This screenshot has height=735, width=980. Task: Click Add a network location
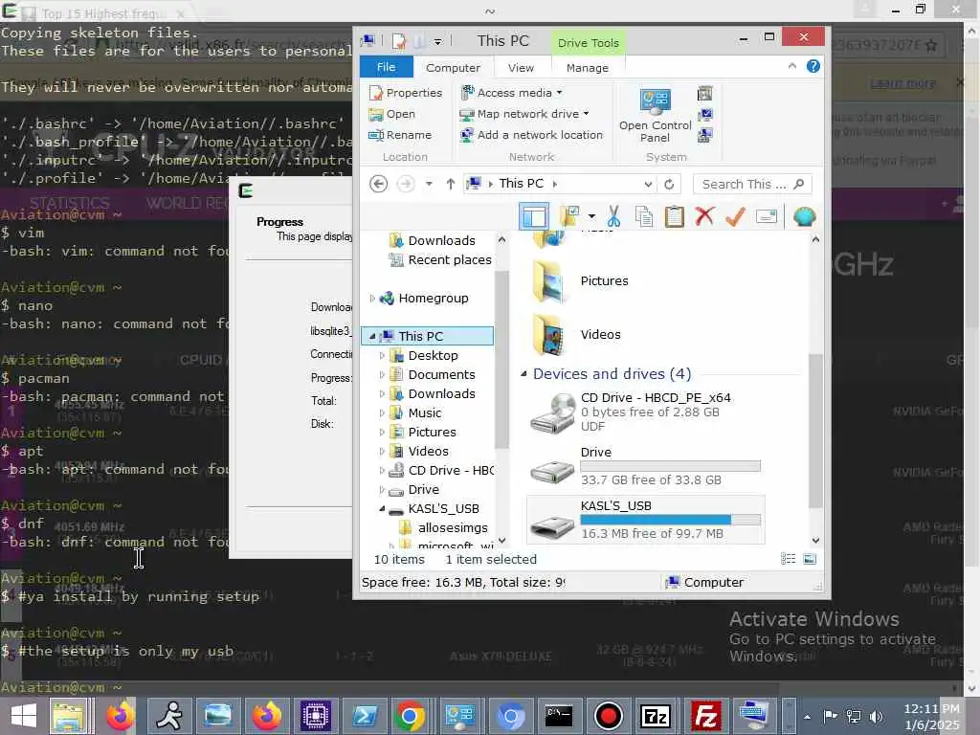point(531,135)
